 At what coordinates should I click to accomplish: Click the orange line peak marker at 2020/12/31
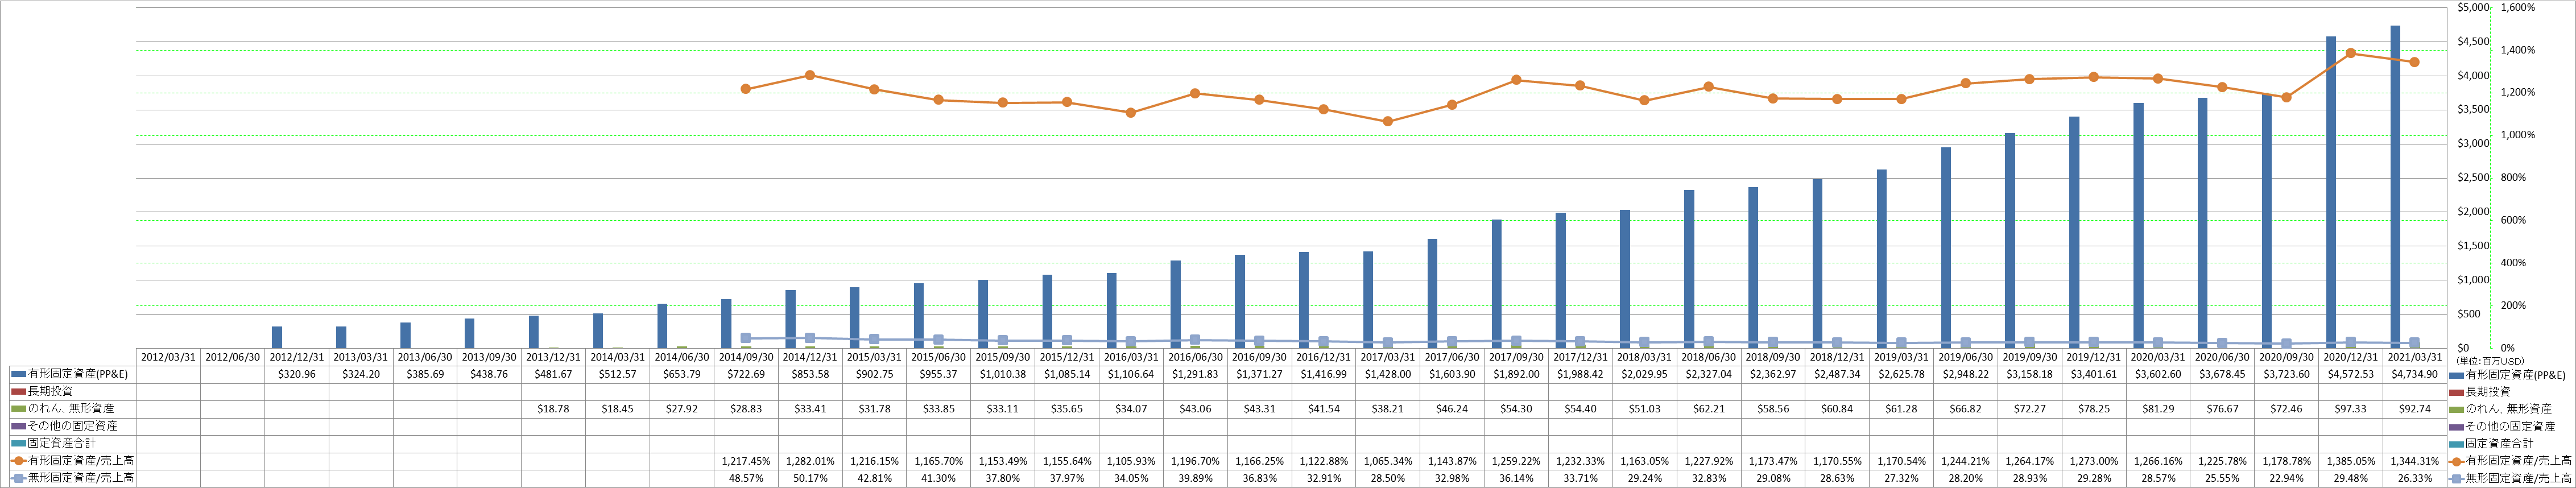coord(2351,53)
